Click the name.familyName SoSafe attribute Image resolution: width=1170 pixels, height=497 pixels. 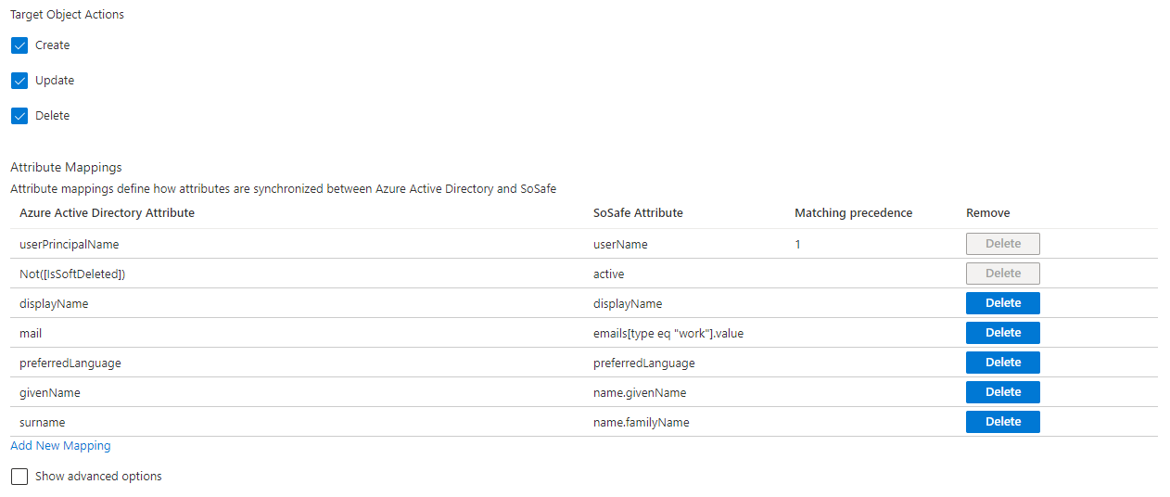641,423
